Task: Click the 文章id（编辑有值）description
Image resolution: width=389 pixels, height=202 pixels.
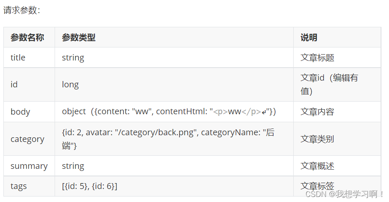Action: (329, 84)
